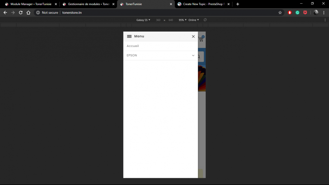The width and height of the screenshot is (329, 185).
Task: Edit the device height field 640
Action: tap(171, 20)
